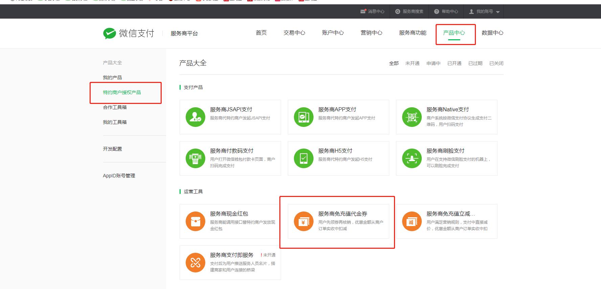Open the 交易中心 tab
This screenshot has width=601, height=289.
click(294, 33)
